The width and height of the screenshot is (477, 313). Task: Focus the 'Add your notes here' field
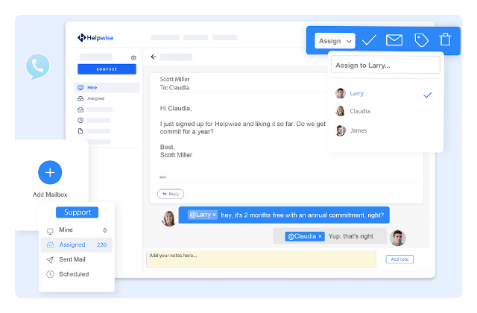click(261, 259)
